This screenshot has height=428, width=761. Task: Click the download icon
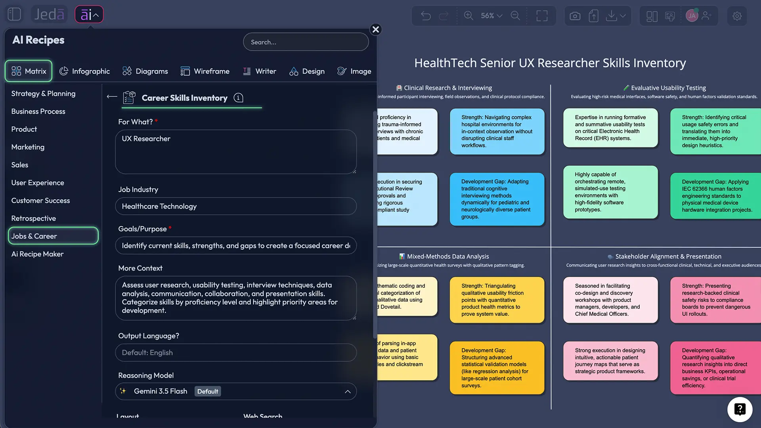(x=612, y=16)
